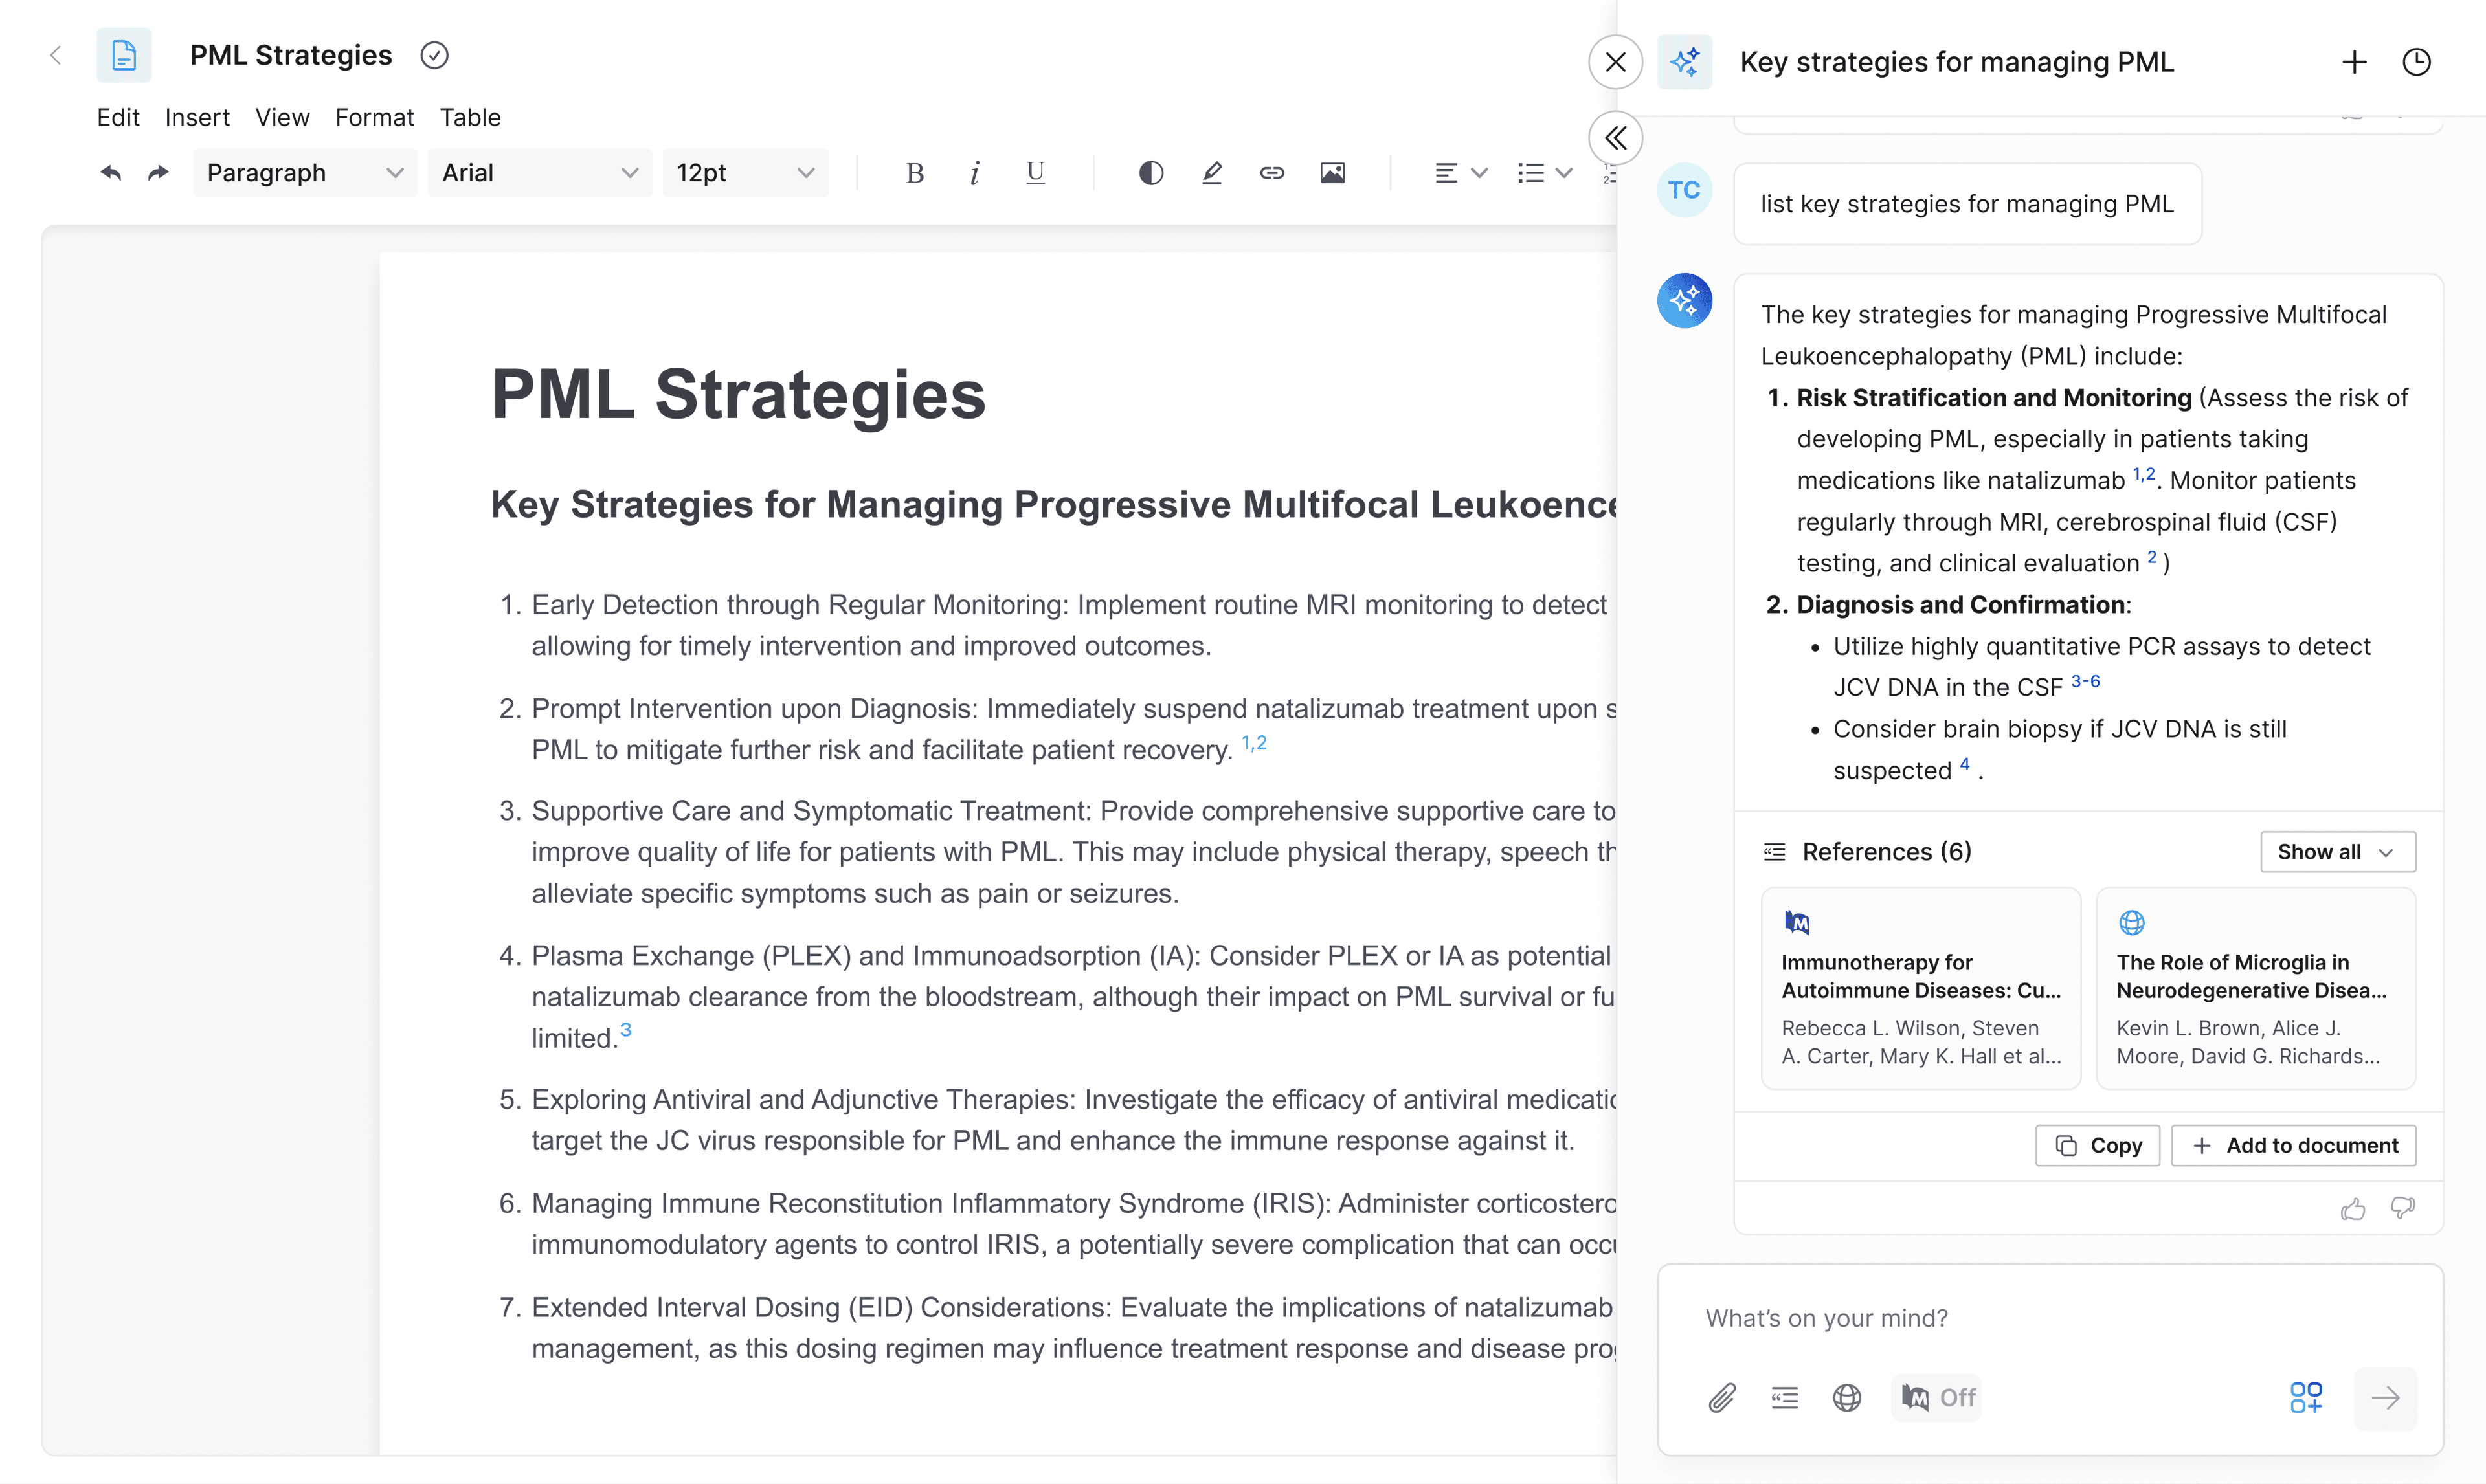Viewport: 2486px width, 1484px height.
Task: Click citation 1,2 after natalizumab in chat
Action: [x=2144, y=474]
